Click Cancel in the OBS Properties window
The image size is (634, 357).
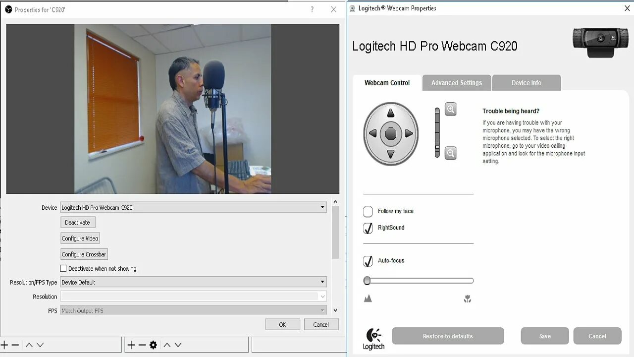[x=321, y=325]
